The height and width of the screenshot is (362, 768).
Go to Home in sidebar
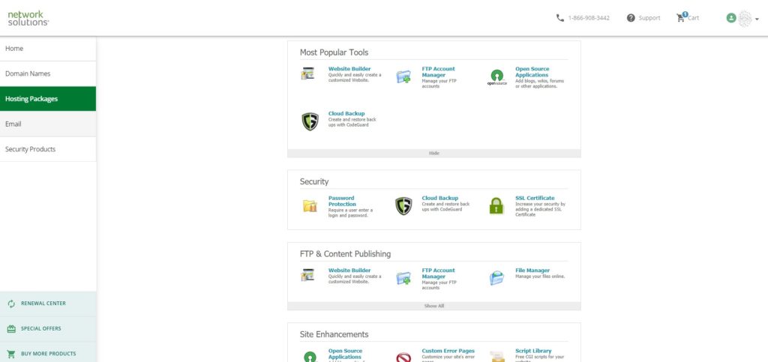[x=48, y=49]
